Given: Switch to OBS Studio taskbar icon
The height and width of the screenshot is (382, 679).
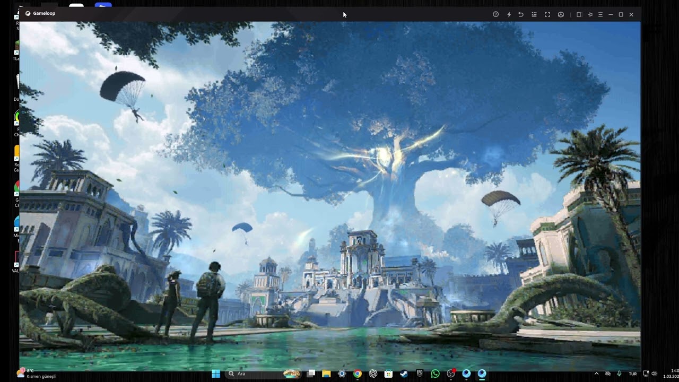Looking at the screenshot, I should pos(451,374).
